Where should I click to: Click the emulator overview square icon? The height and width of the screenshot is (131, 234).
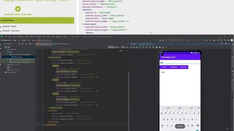pos(153,47)
